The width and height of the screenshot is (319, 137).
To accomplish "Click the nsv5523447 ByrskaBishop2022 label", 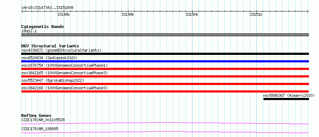I will pyautogui.click(x=53, y=80).
